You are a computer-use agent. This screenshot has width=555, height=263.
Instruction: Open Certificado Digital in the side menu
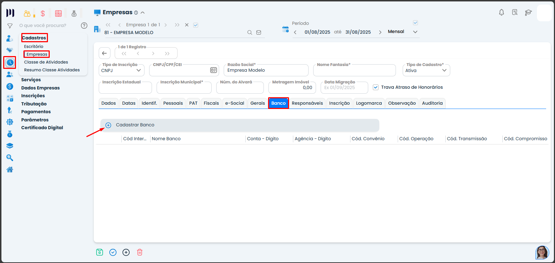[42, 128]
